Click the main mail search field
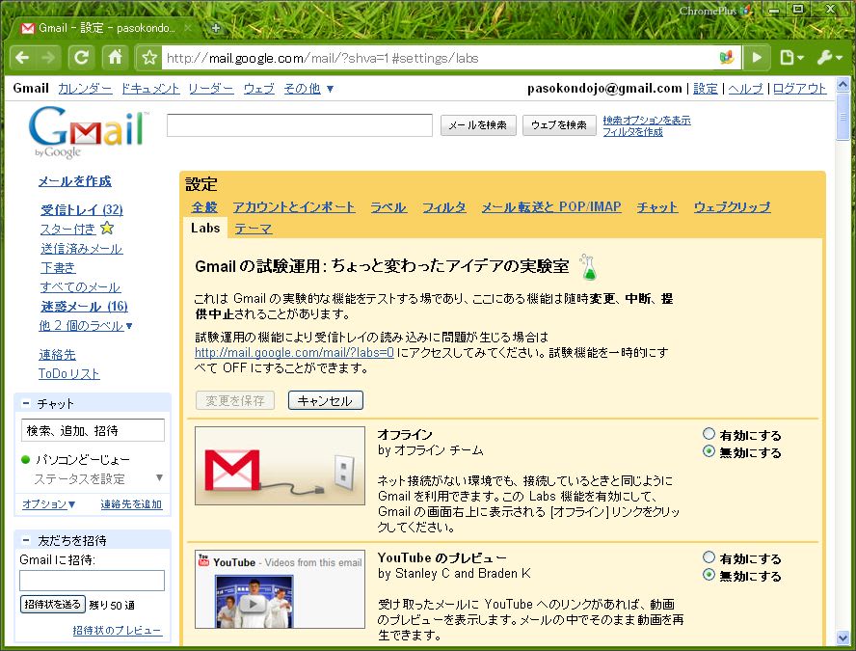Image resolution: width=856 pixels, height=651 pixels. point(299,125)
